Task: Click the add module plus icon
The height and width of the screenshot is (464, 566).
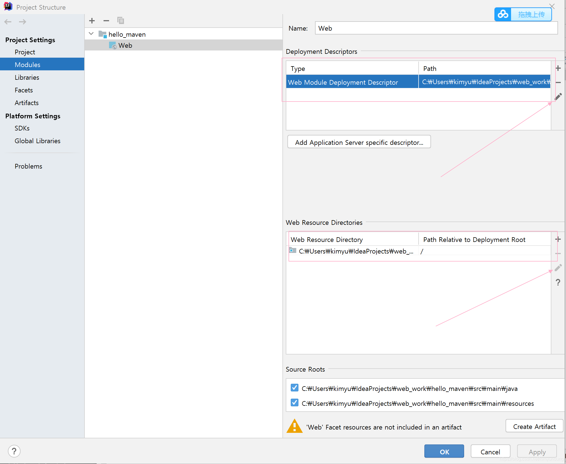Action: [92, 21]
